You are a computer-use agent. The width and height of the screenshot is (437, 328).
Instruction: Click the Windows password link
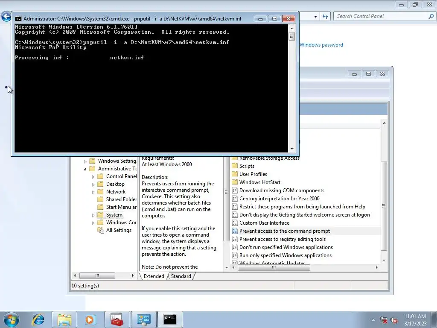point(321,45)
